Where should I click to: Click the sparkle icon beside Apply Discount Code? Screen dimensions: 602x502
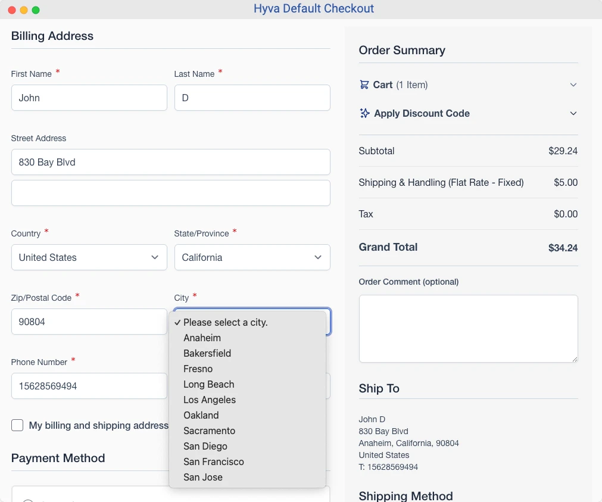364,113
